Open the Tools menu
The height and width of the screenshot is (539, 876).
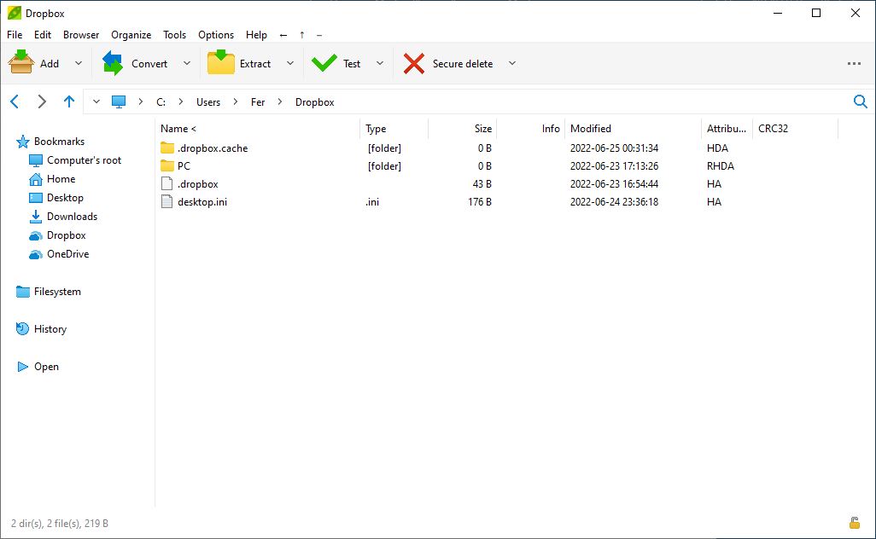(174, 35)
